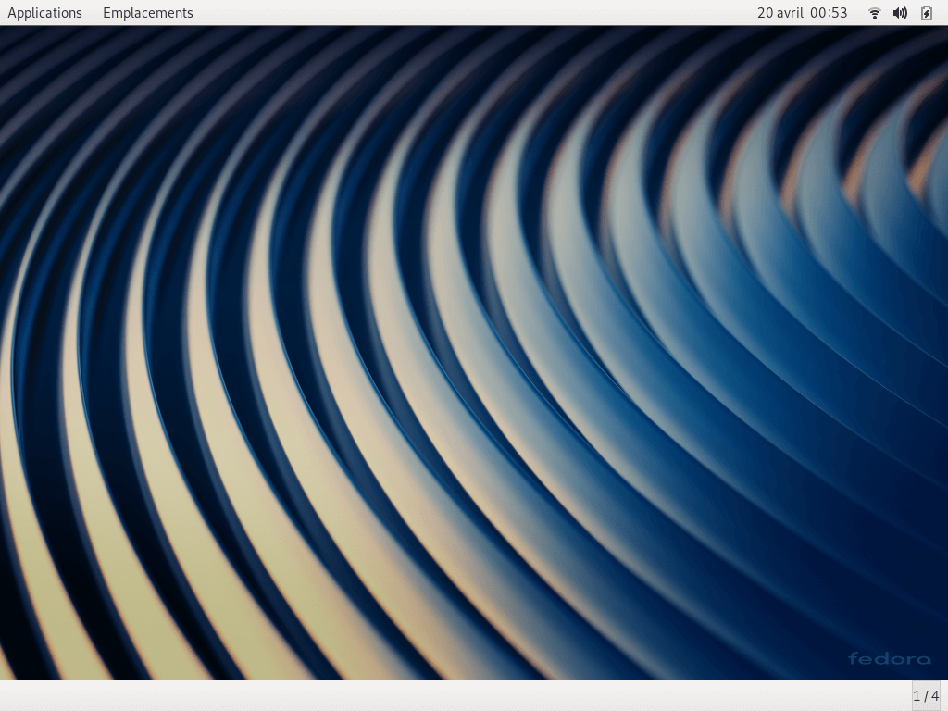Open the Applications menu
The height and width of the screenshot is (711, 948).
coord(44,13)
